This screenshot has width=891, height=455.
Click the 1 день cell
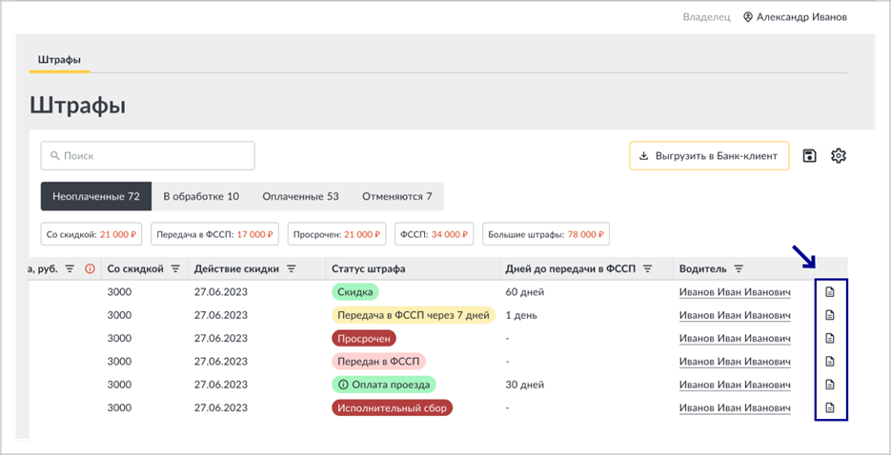(523, 315)
